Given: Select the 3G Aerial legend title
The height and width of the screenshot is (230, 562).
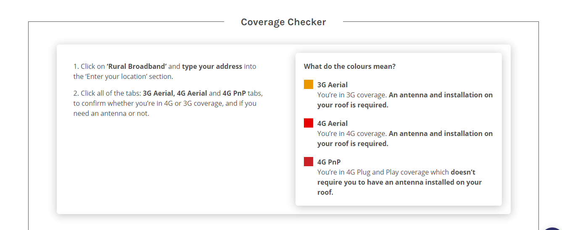Looking at the screenshot, I should pyautogui.click(x=332, y=85).
